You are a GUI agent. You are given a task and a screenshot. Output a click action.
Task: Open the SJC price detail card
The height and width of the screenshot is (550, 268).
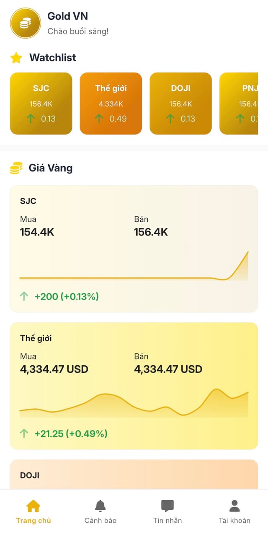click(134, 247)
